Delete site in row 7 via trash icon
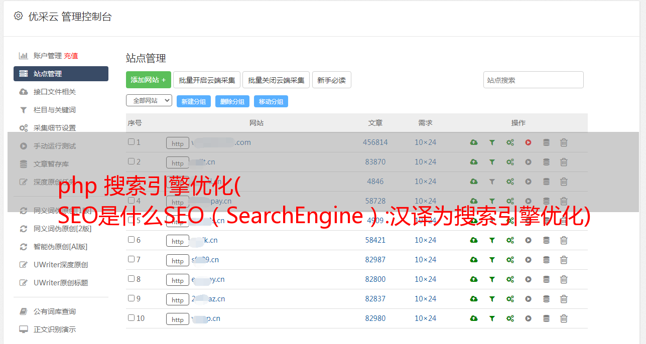This screenshot has width=646, height=344. click(x=564, y=260)
